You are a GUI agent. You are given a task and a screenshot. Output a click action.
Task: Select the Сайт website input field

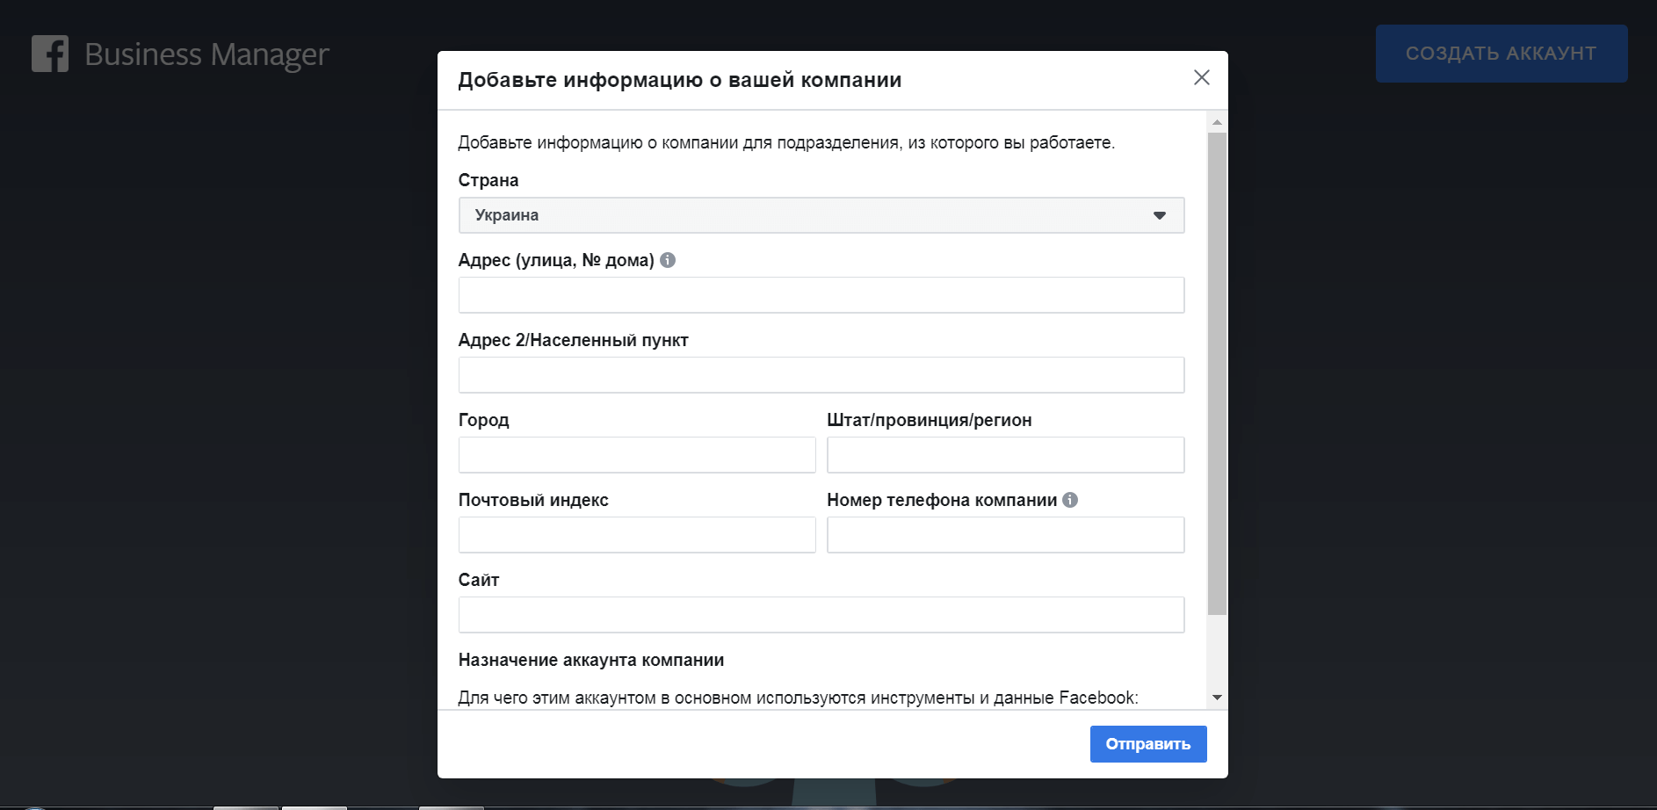pos(821,615)
